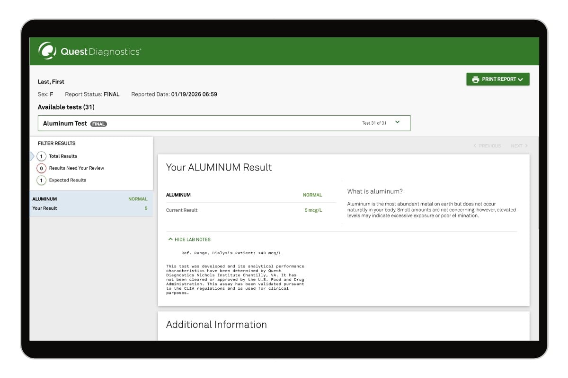Click the green NORMAL status in the sidebar
Screen dimensions: 568x378
click(138, 199)
